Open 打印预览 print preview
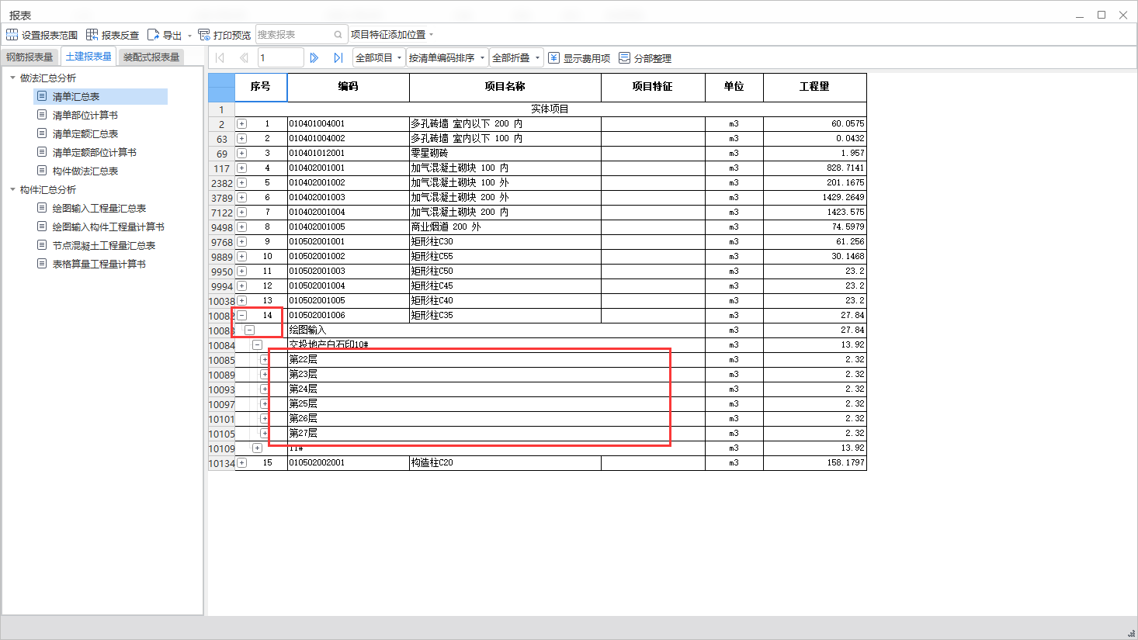Image resolution: width=1138 pixels, height=640 pixels. [224, 35]
